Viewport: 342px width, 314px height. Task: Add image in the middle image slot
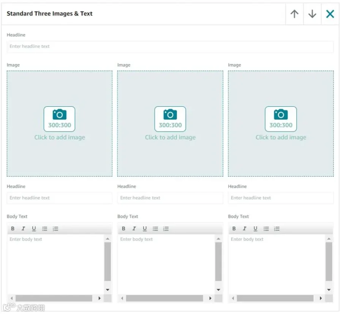click(x=170, y=124)
